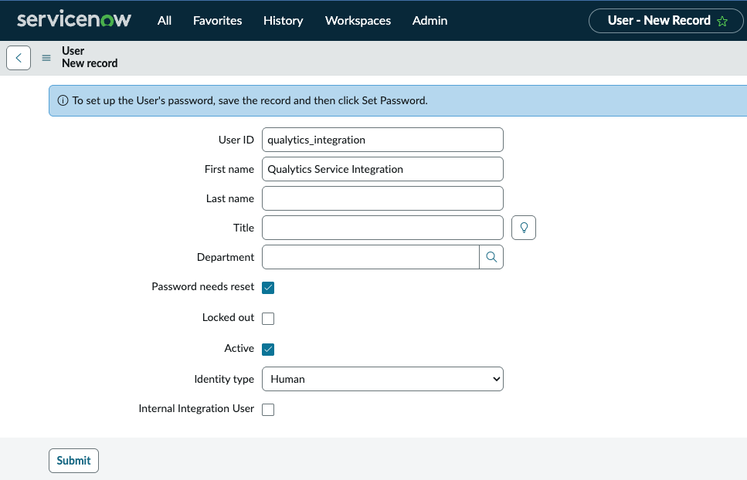Screen dimensions: 747x480
Task: Open the Identity type dropdown
Action: [x=382, y=379]
